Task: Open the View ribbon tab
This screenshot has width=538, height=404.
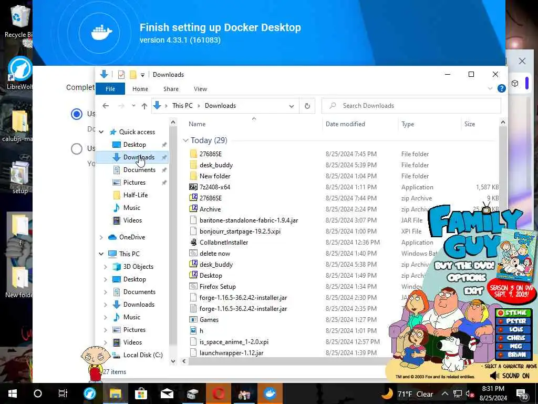Action: 200,88
